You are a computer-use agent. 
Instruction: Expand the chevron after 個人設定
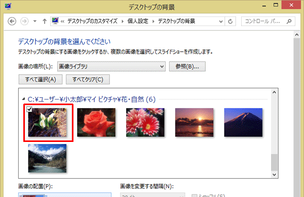click(153, 21)
